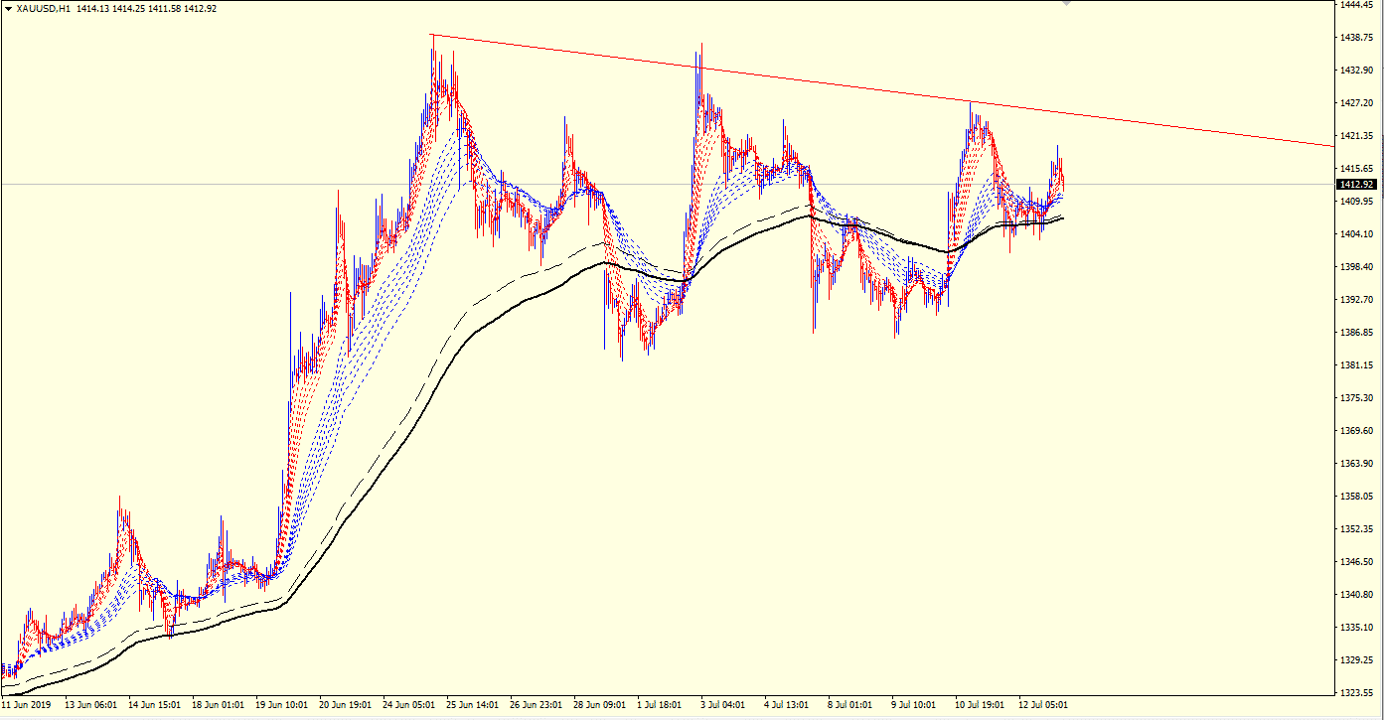Click the 1358.05 price axis label
The width and height of the screenshot is (1384, 720).
[1356, 497]
